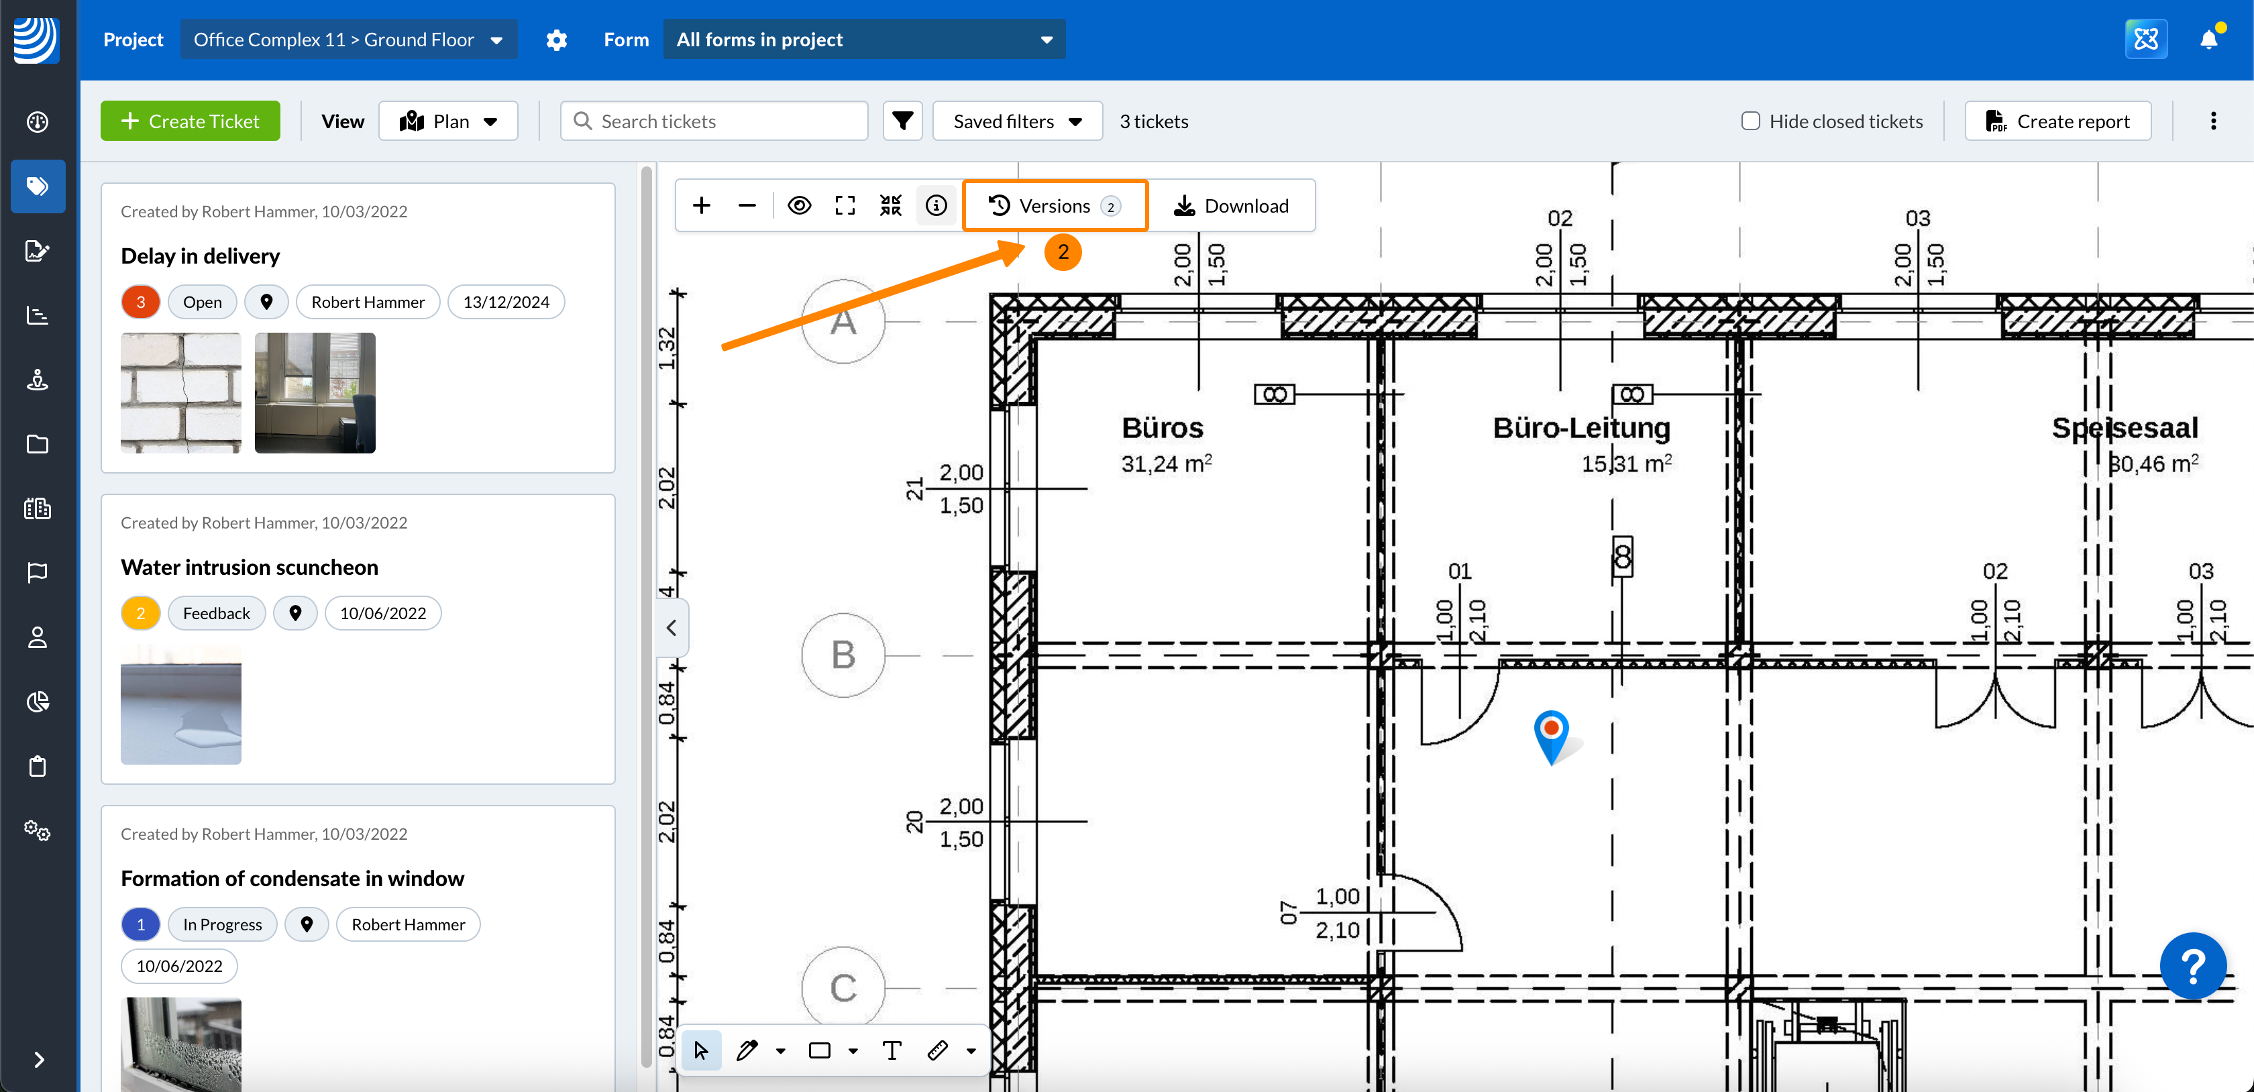
Task: Open the Versions menu
Action: [1053, 206]
